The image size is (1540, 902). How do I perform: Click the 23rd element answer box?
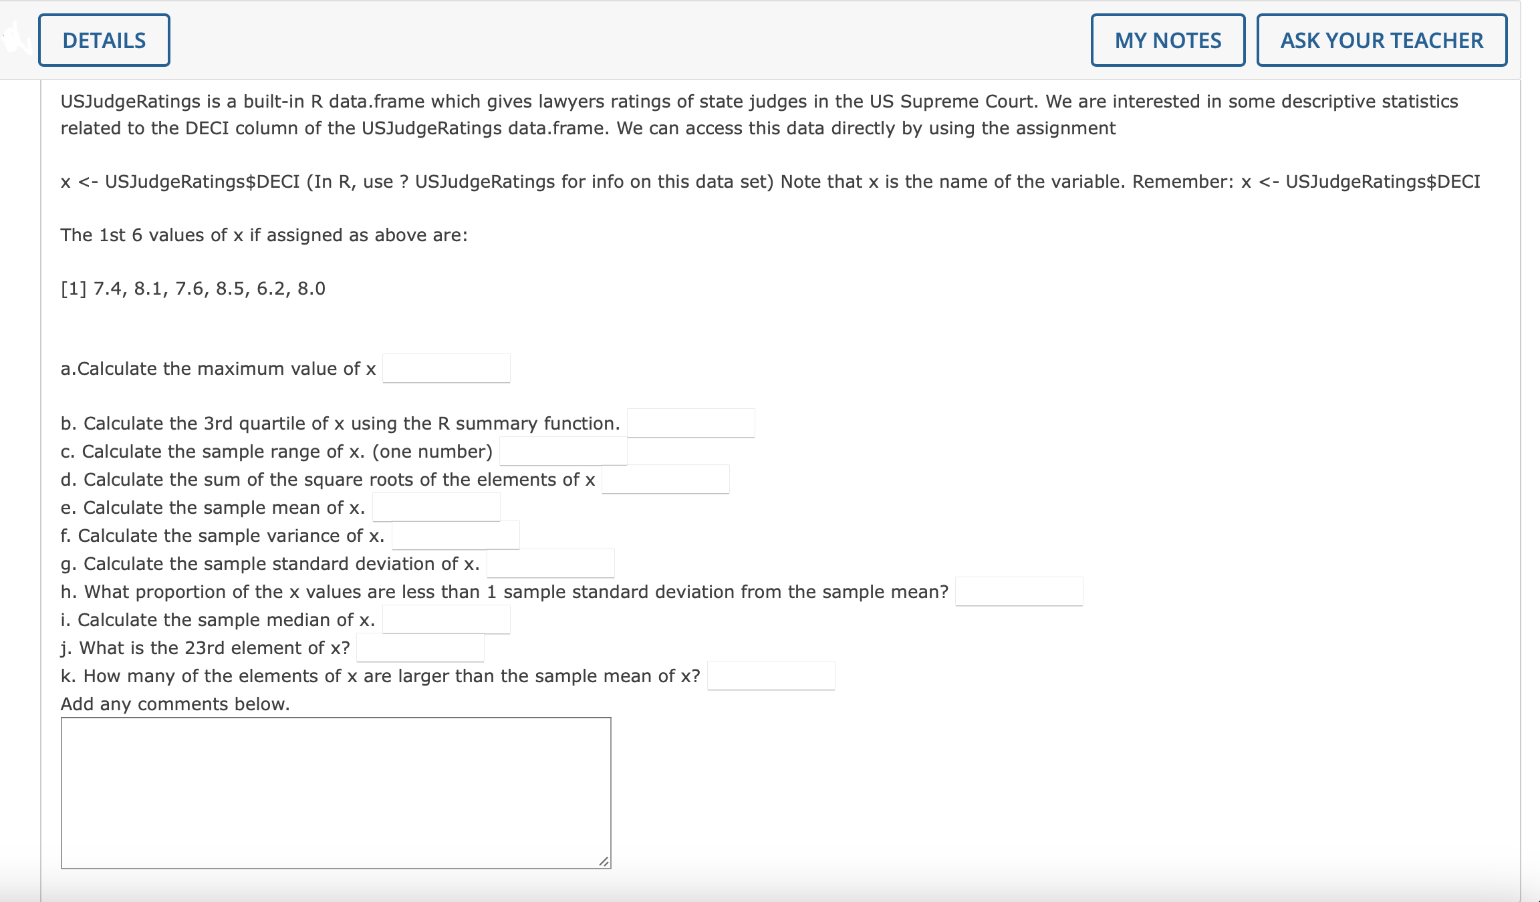tap(420, 647)
